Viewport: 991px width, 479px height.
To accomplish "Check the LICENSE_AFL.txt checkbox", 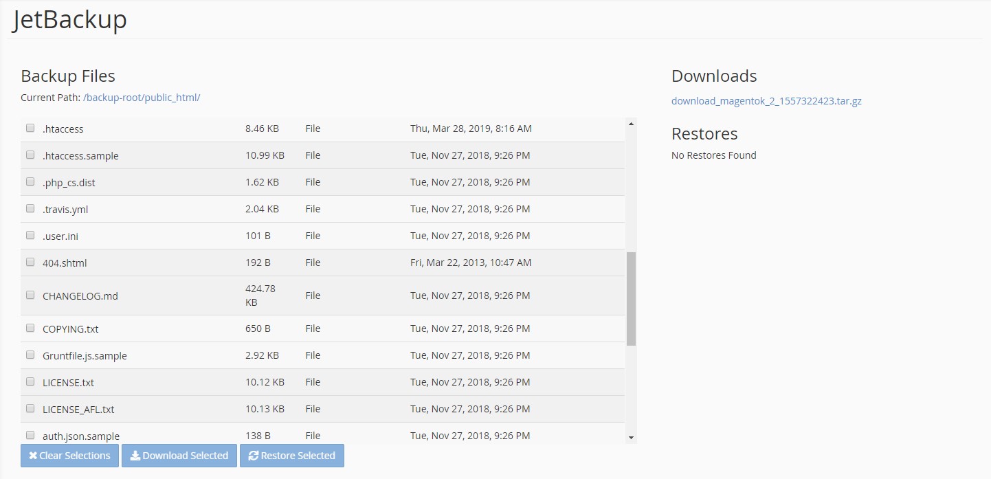I will click(x=30, y=408).
